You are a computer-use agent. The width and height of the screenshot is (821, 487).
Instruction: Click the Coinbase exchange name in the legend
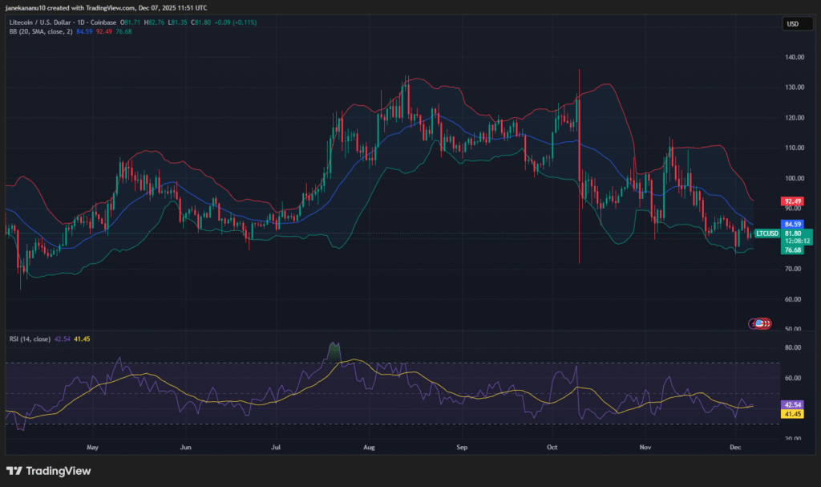click(x=104, y=22)
